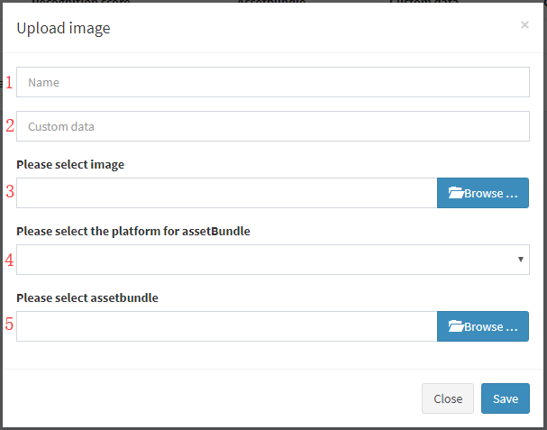547x430 pixels.
Task: Click the folder icon on assetbundle Browse button
Action: (456, 326)
